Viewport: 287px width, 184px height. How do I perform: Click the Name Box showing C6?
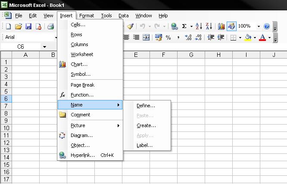[x=21, y=47]
